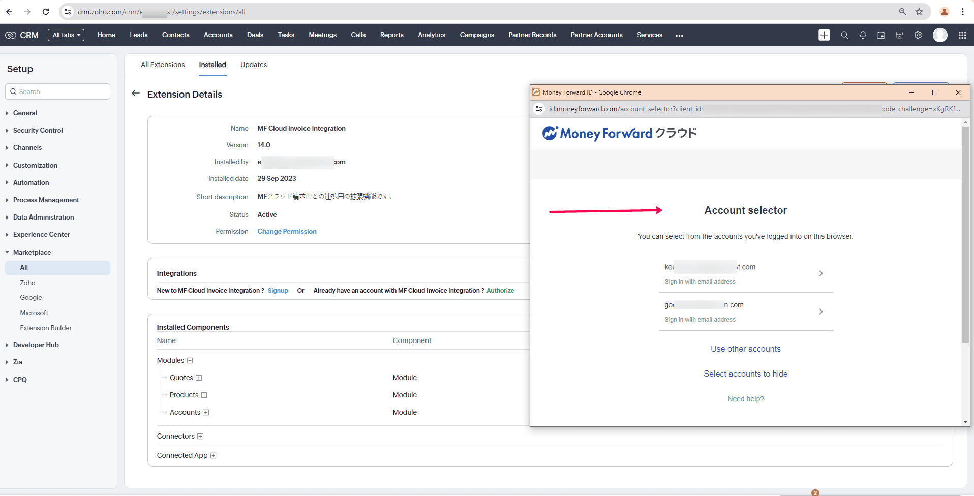Open the All Tabs dropdown
Image resolution: width=974 pixels, height=496 pixels.
coord(66,35)
